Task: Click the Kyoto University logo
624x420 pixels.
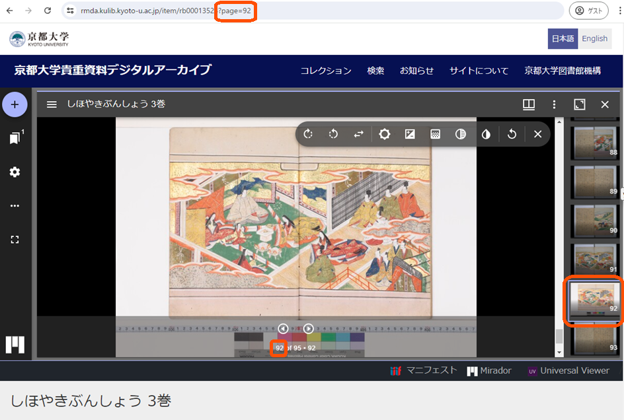Action: (x=39, y=39)
